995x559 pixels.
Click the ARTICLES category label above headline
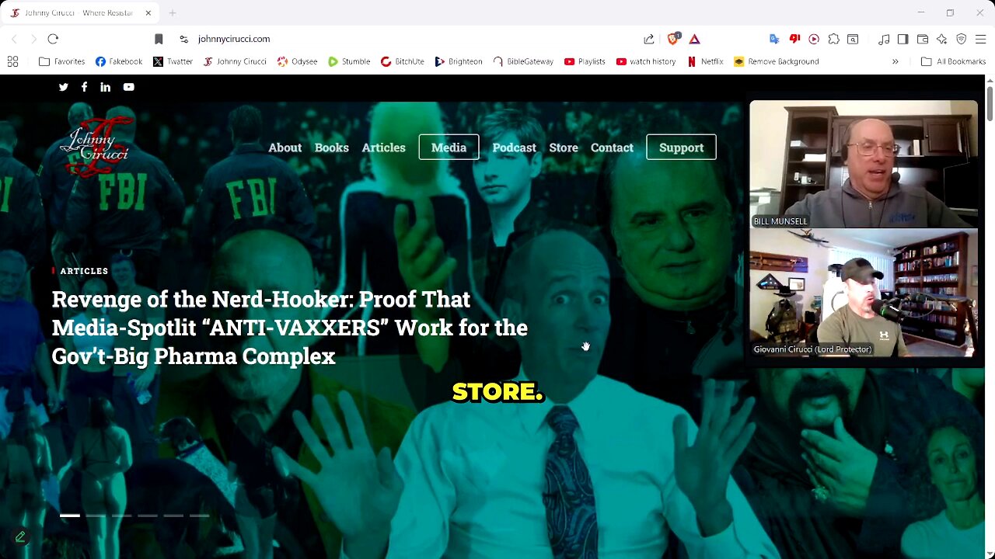[x=84, y=271]
